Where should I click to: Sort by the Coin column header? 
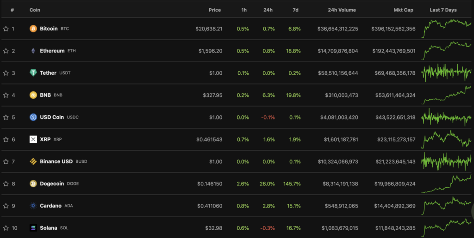tap(35, 10)
